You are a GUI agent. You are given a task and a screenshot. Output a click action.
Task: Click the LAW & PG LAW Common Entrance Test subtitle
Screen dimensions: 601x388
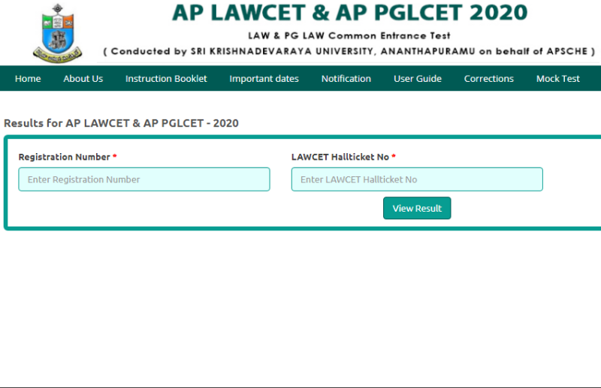point(349,35)
